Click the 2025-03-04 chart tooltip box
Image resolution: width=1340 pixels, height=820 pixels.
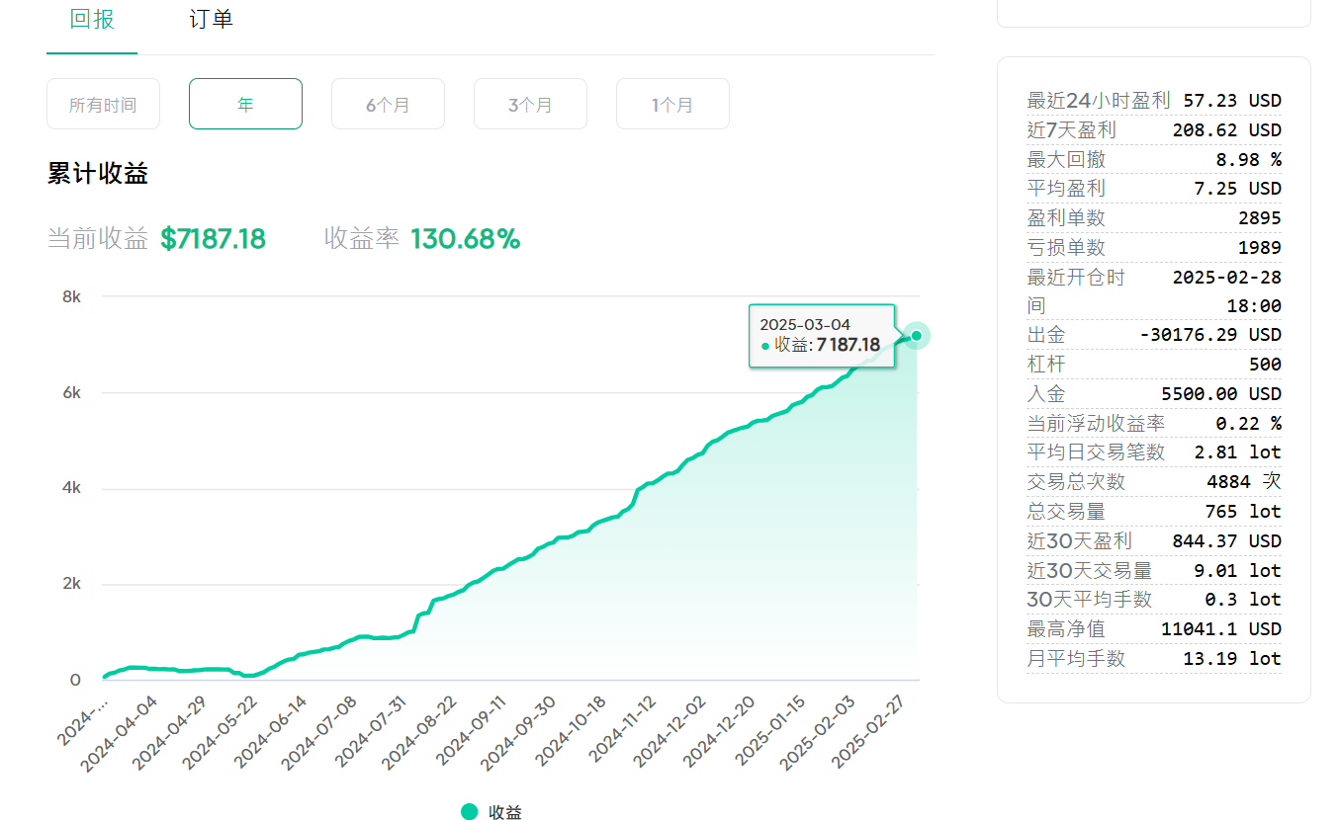(x=821, y=335)
